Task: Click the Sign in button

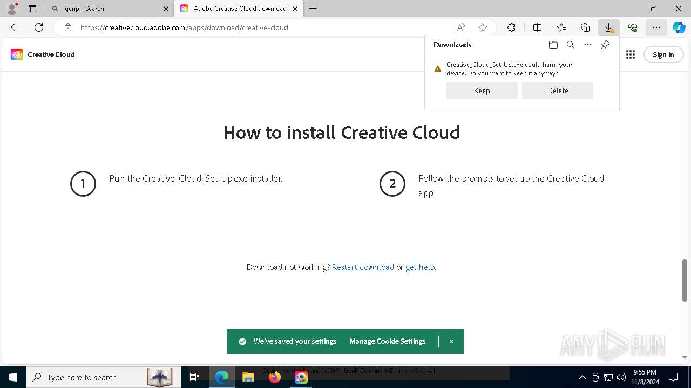Action: point(663,54)
